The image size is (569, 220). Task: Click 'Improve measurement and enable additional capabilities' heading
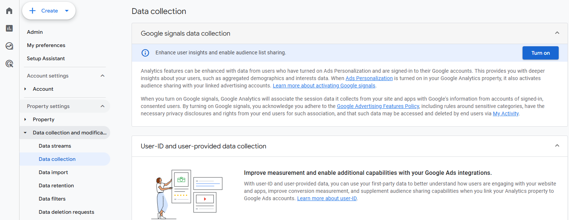click(x=368, y=173)
